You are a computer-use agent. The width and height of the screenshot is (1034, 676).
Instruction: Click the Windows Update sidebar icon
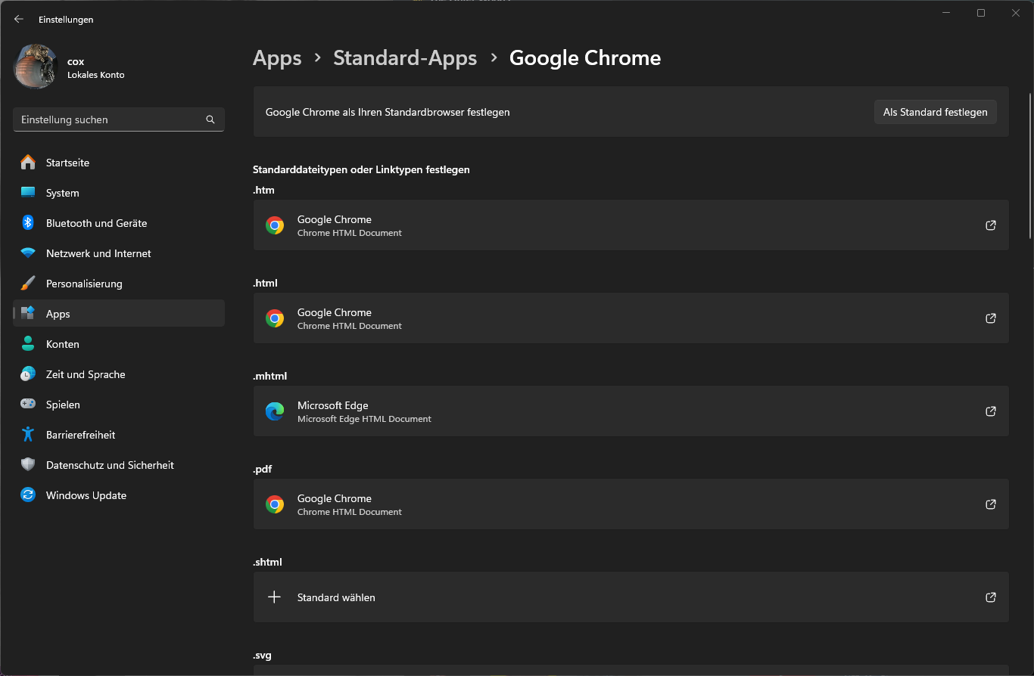click(28, 495)
